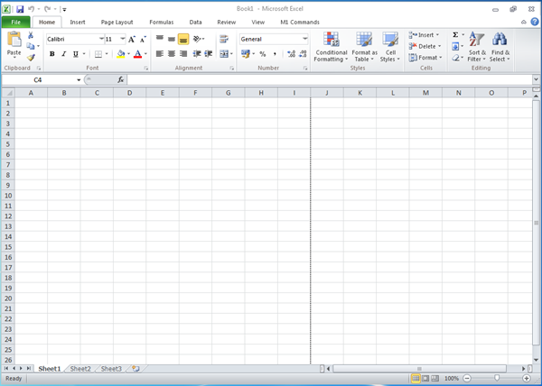Select the Sheet2 worksheet tab
The width and height of the screenshot is (542, 386).
(80, 369)
